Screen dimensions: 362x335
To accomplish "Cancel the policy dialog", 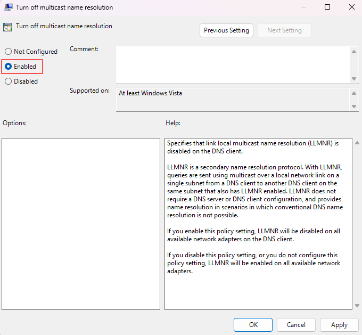I will tap(296, 324).
